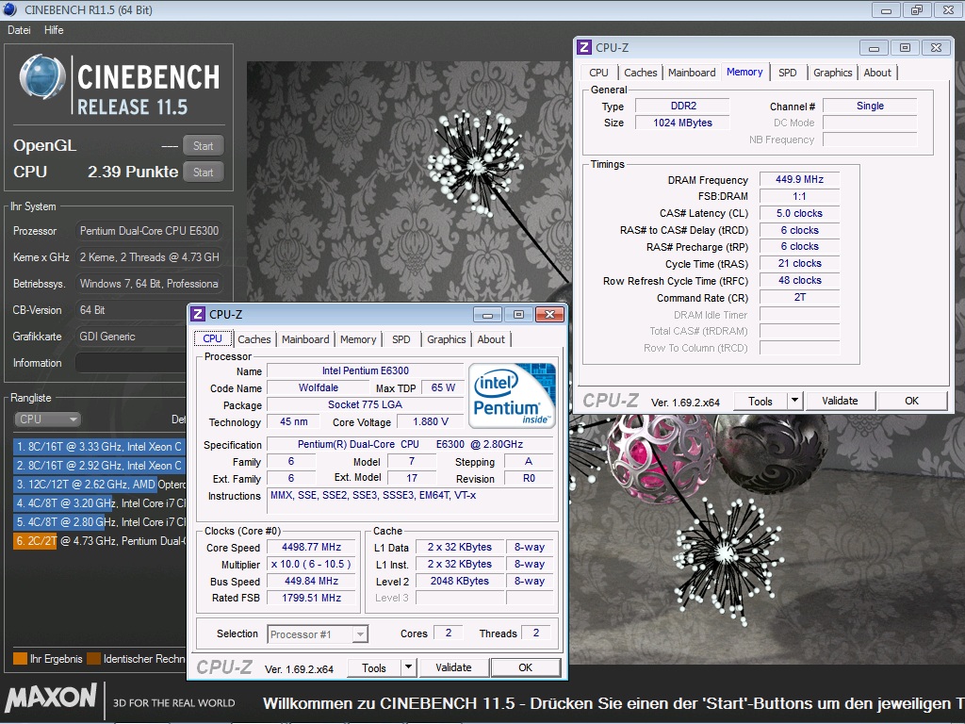
Task: Open the Tools dropdown arrow in the CPU-Z CPU window
Action: (x=408, y=667)
